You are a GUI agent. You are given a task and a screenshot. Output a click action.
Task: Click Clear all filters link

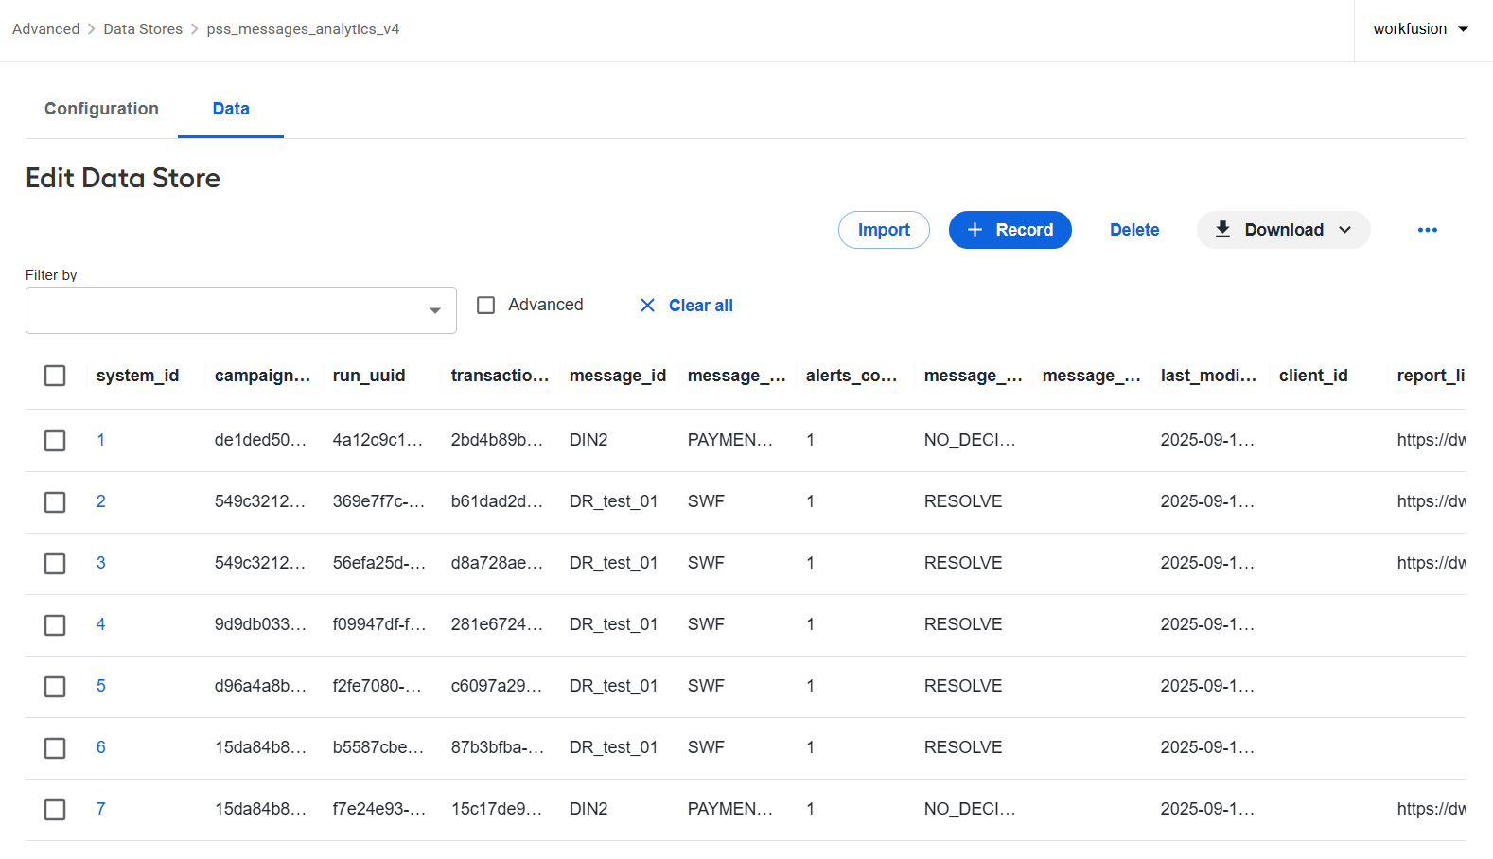700,306
